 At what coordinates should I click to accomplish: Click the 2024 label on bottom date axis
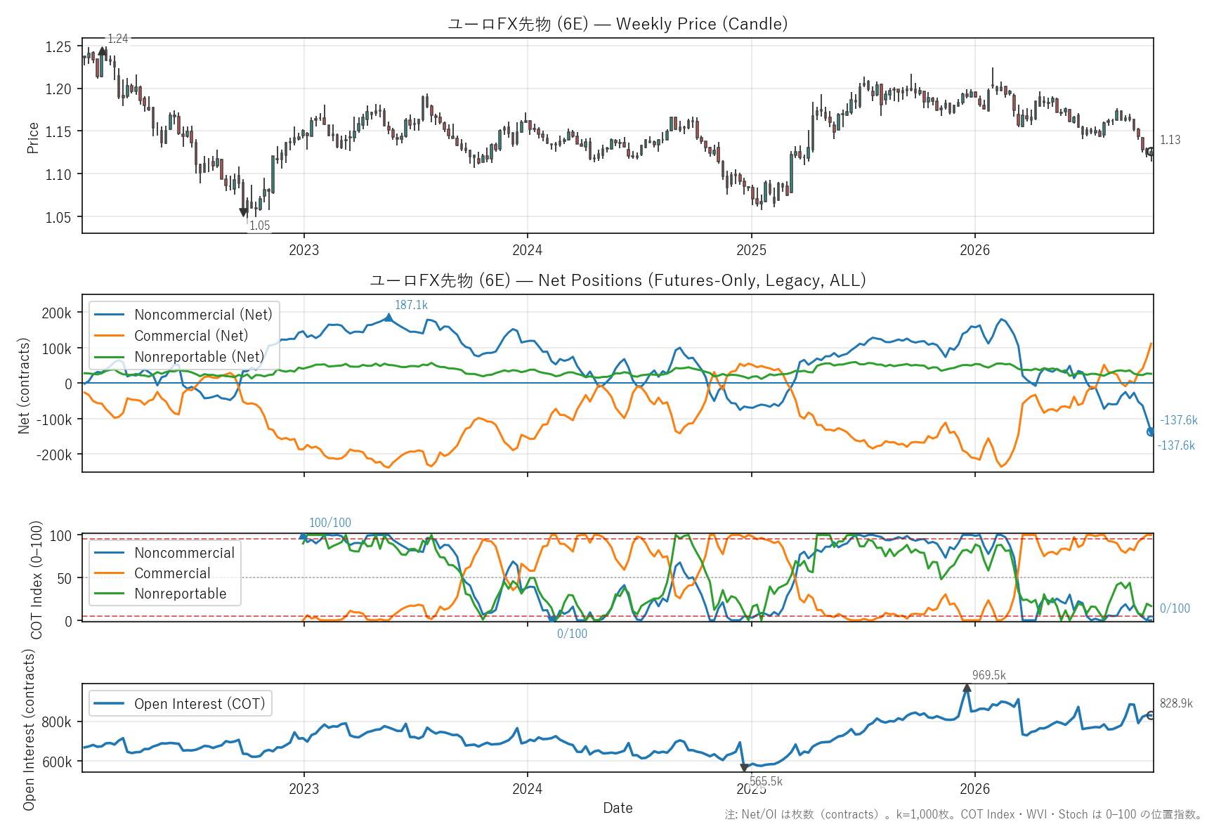pos(528,789)
